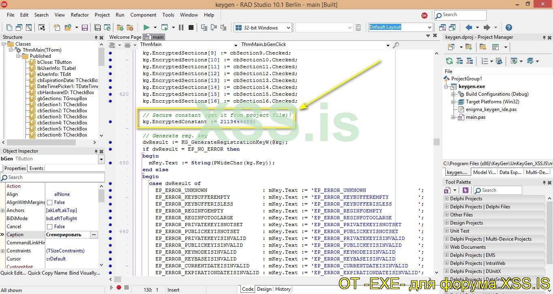Switch to the Model View tab
553x294 pixels.
[485, 172]
